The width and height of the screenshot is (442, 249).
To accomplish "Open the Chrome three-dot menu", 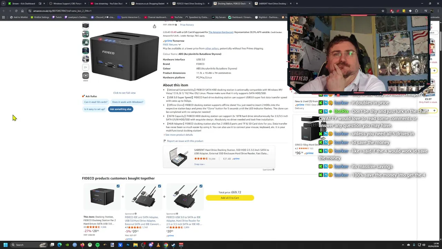I will point(438,11).
